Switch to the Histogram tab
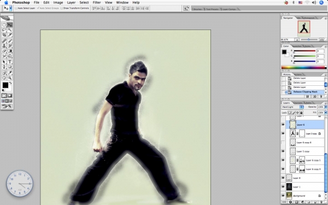 click(309, 18)
